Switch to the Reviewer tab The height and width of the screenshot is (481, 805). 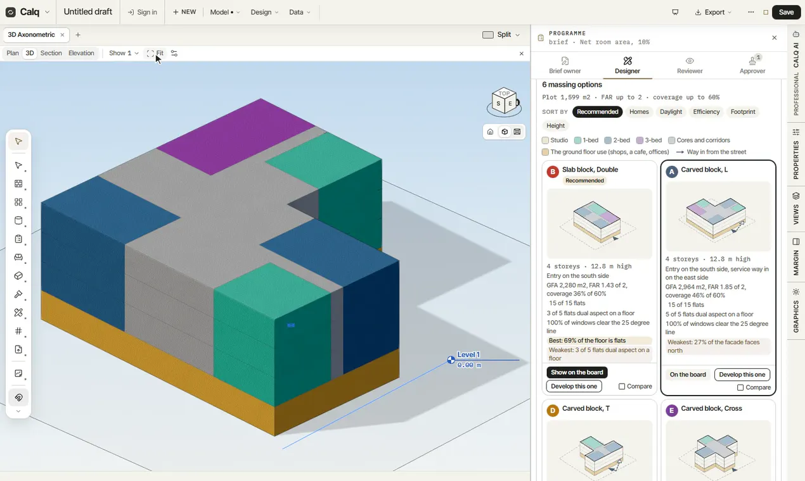click(690, 66)
